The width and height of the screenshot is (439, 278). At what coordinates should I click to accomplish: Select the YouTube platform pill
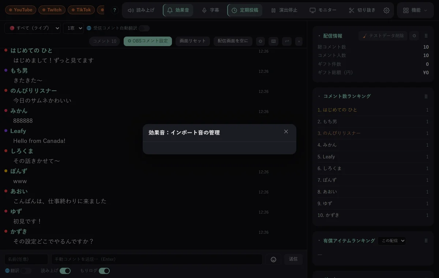click(20, 10)
